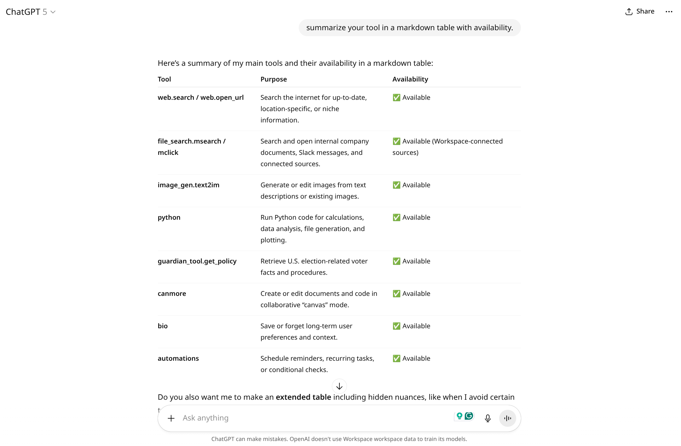
Task: Click the green checkmark in python row
Action: point(396,217)
